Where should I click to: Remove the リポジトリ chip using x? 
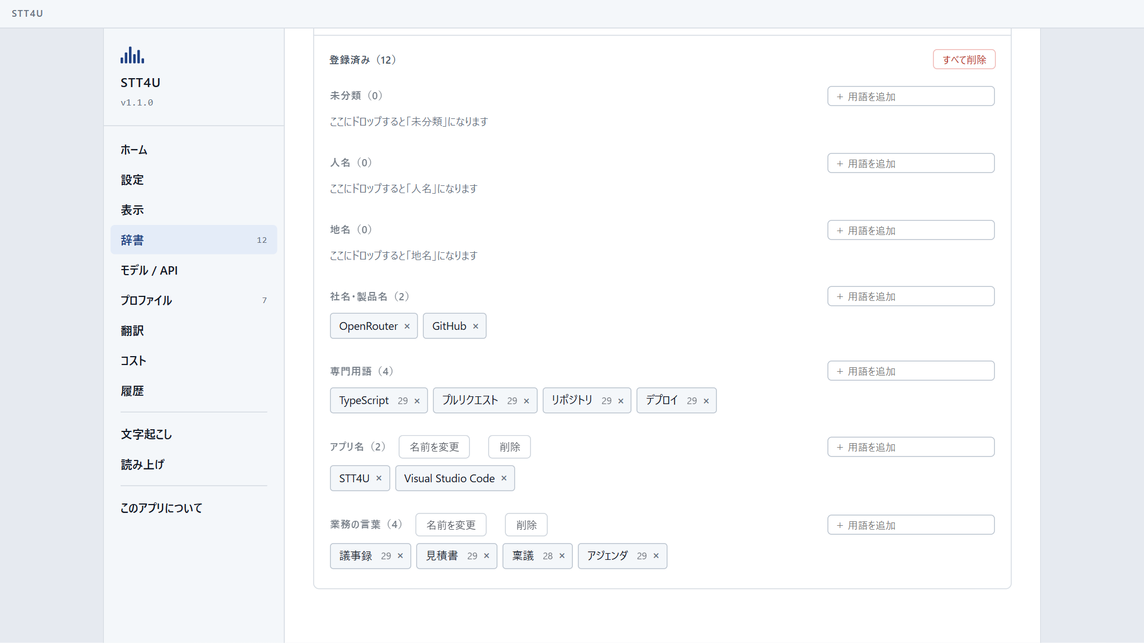(x=621, y=401)
